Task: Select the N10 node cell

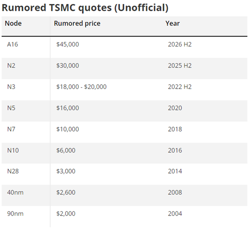Action: click(13, 150)
